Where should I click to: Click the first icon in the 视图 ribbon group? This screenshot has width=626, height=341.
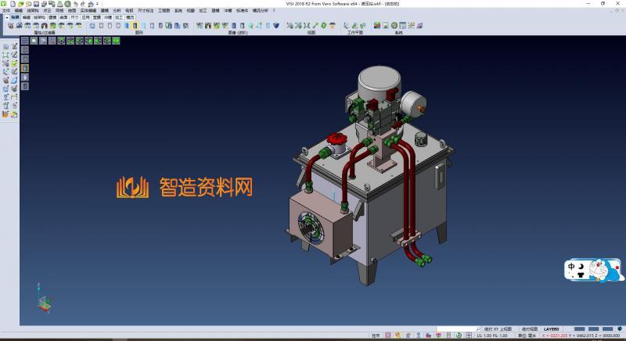(x=290, y=26)
